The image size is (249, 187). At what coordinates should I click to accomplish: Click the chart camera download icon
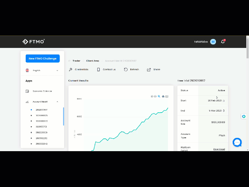pyautogui.click(x=167, y=96)
